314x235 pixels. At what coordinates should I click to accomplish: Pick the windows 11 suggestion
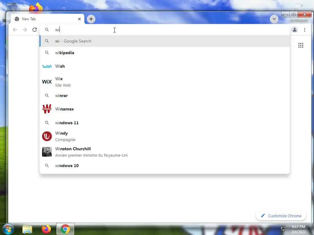[x=165, y=123]
